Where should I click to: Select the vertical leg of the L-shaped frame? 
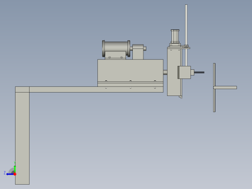22,138
